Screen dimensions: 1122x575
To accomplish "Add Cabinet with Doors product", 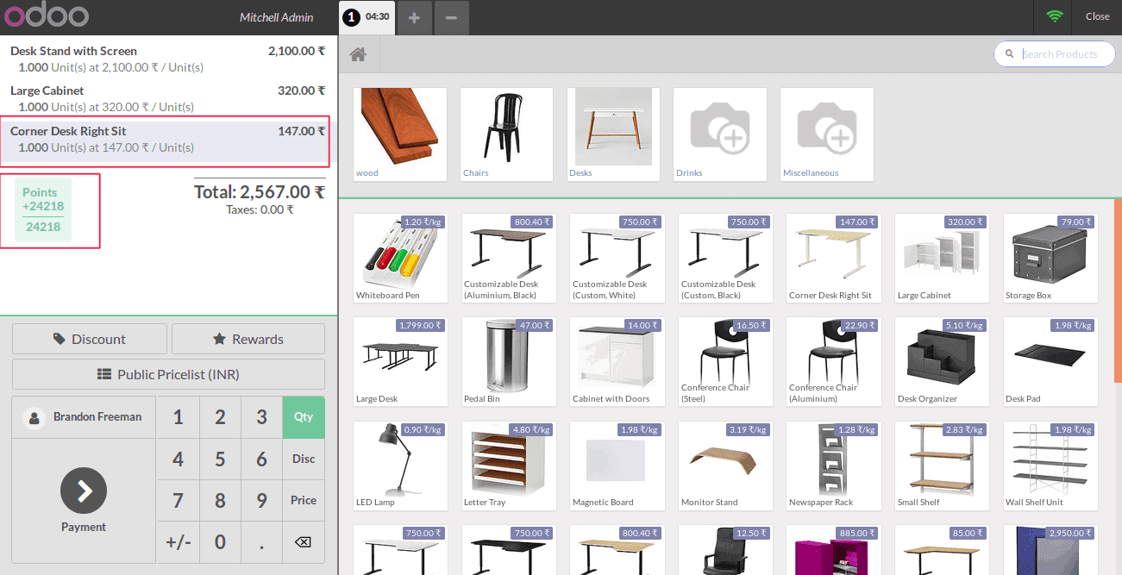I will tap(617, 361).
